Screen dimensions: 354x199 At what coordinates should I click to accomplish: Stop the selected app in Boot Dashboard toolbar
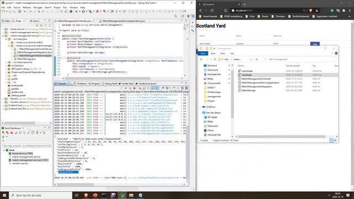click(12, 133)
